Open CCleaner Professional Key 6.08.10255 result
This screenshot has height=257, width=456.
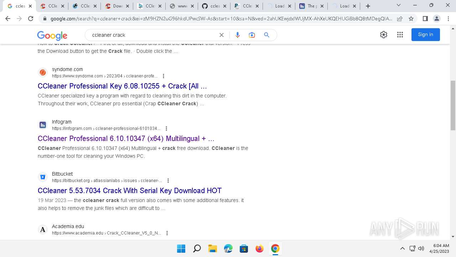[x=122, y=86]
